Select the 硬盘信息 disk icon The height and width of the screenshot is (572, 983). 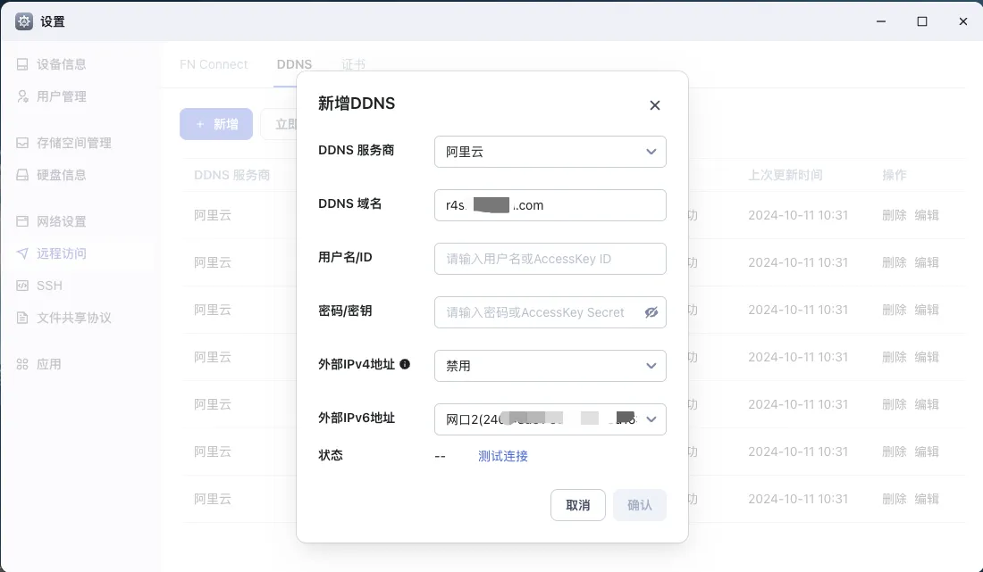pyautogui.click(x=22, y=175)
